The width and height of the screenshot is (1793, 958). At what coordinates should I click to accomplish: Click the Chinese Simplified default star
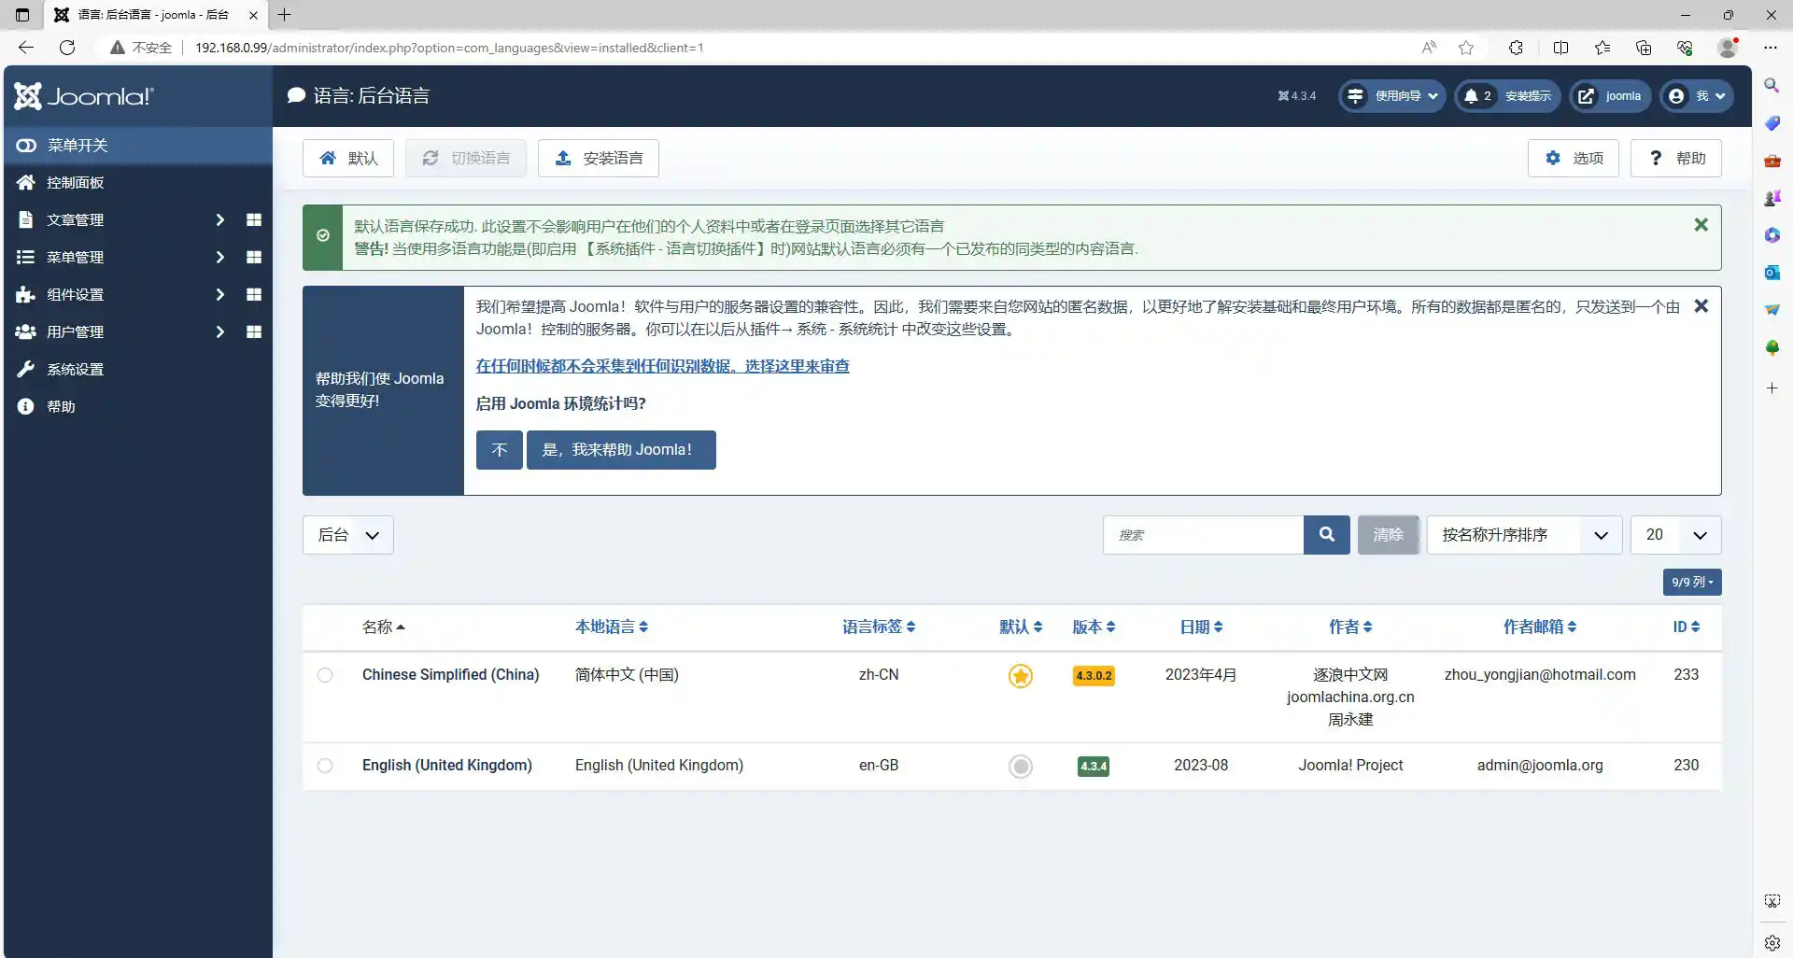click(x=1021, y=676)
